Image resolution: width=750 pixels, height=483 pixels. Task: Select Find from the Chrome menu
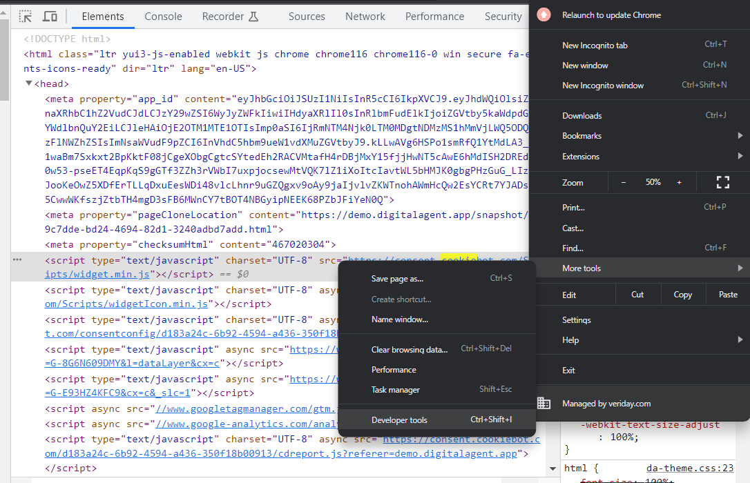point(639,248)
